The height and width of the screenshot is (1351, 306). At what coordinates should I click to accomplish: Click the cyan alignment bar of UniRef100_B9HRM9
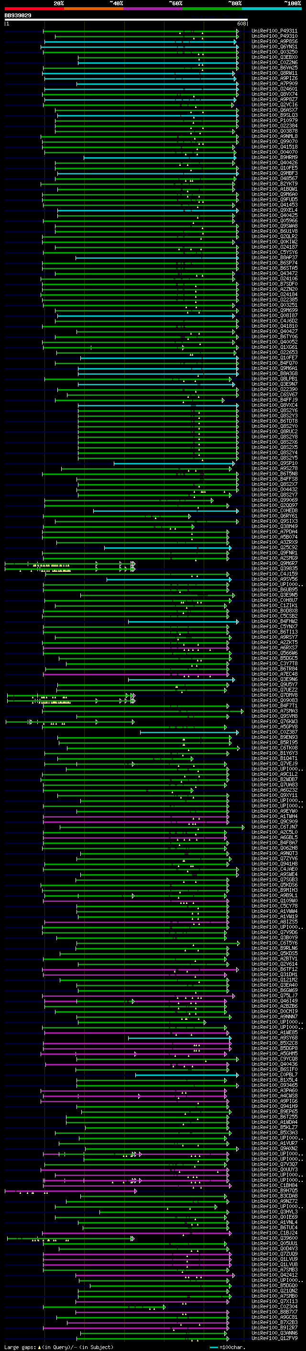[x=160, y=157]
